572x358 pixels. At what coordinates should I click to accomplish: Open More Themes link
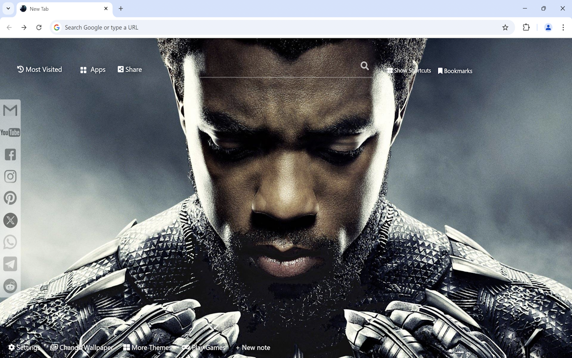tap(147, 347)
